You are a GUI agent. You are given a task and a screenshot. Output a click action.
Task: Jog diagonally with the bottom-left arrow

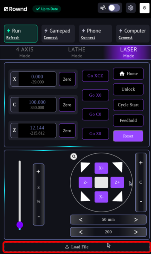(x=85, y=196)
